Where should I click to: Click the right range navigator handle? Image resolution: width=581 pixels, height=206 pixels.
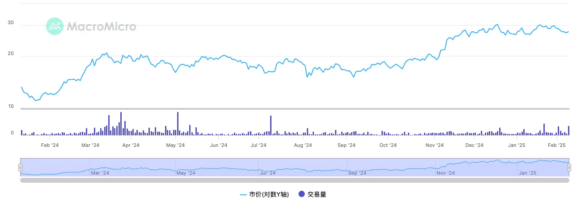point(569,167)
